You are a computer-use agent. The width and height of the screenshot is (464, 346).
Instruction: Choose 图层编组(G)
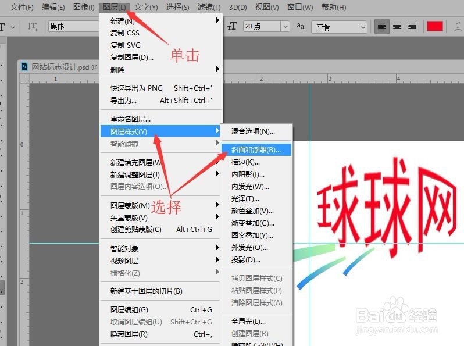(x=161, y=309)
